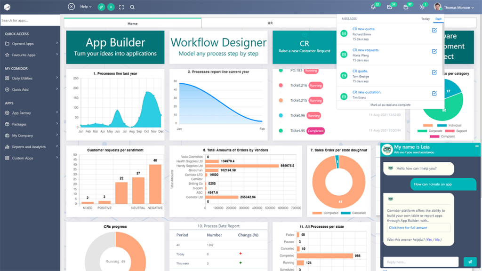Open the Help dropdown menu
Image resolution: width=482 pixels, height=271 pixels.
click(86, 7)
